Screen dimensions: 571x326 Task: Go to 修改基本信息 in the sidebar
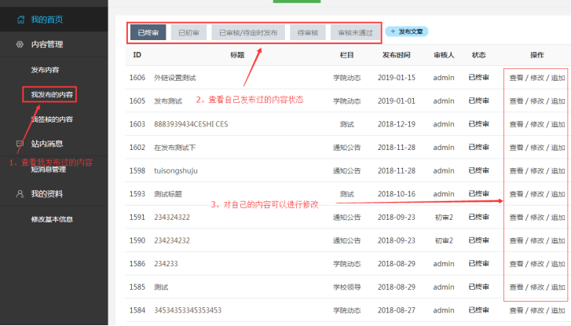[52, 219]
